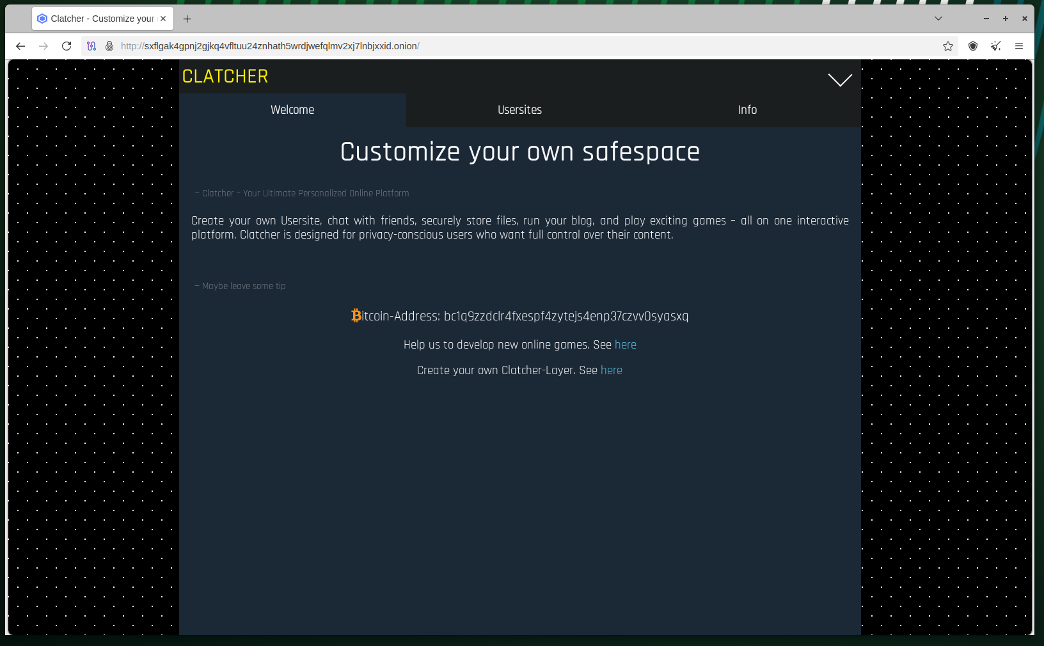Click the 'Create your own Usersite' paragraph
This screenshot has width=1044, height=646.
[x=520, y=228]
